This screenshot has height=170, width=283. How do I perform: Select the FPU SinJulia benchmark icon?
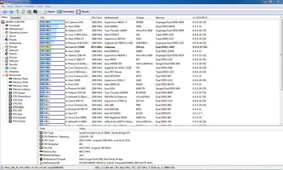(x=10, y=121)
